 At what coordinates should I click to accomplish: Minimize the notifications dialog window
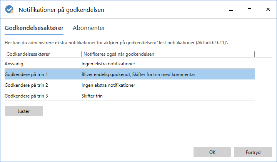pyautogui.click(x=231, y=9)
